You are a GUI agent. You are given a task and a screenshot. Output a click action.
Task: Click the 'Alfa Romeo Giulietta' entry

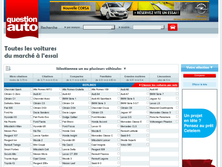click(73, 89)
